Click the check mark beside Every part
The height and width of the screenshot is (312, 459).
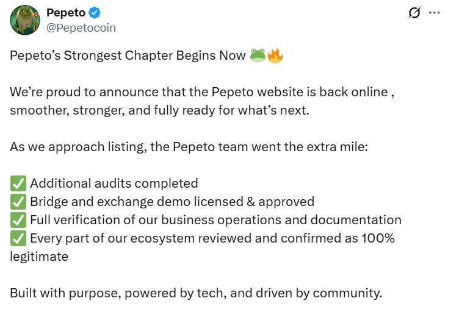(x=18, y=238)
